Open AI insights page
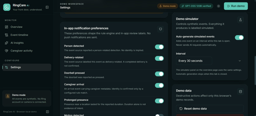Image resolution: width=256 pixels, height=116 pixels. (x=27, y=43)
